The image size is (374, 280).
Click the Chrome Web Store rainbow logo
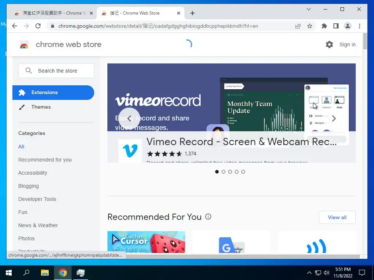[24, 44]
